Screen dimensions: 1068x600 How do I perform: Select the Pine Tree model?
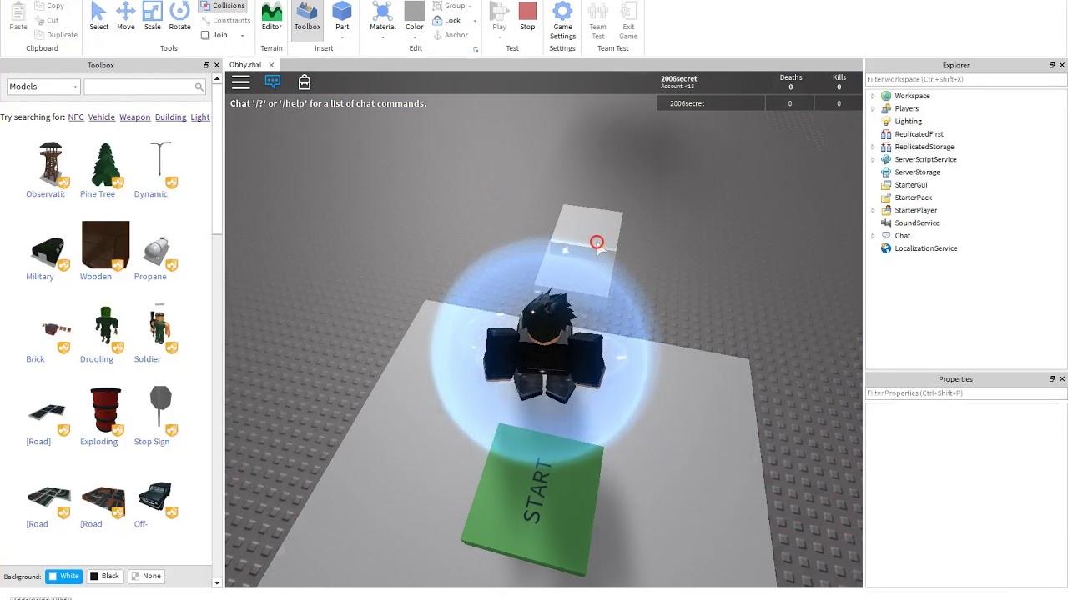coord(105,164)
